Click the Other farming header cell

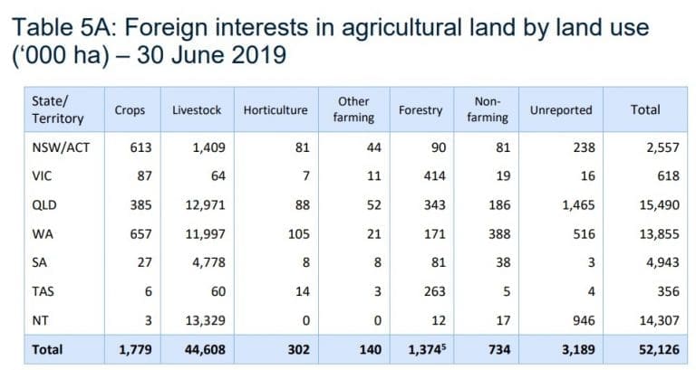[353, 109]
